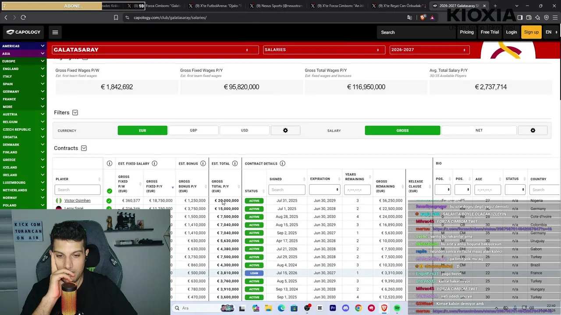The height and width of the screenshot is (315, 561).
Task: Switch to the Nexus Sports browser tab
Action: 277,6
